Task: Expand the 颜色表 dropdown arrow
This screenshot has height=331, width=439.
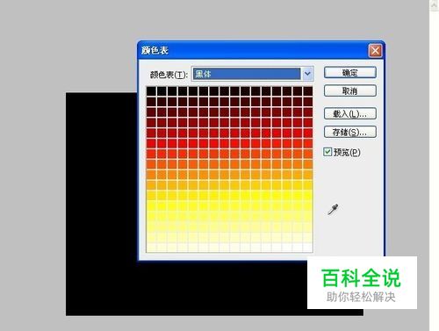Action: pyautogui.click(x=307, y=74)
